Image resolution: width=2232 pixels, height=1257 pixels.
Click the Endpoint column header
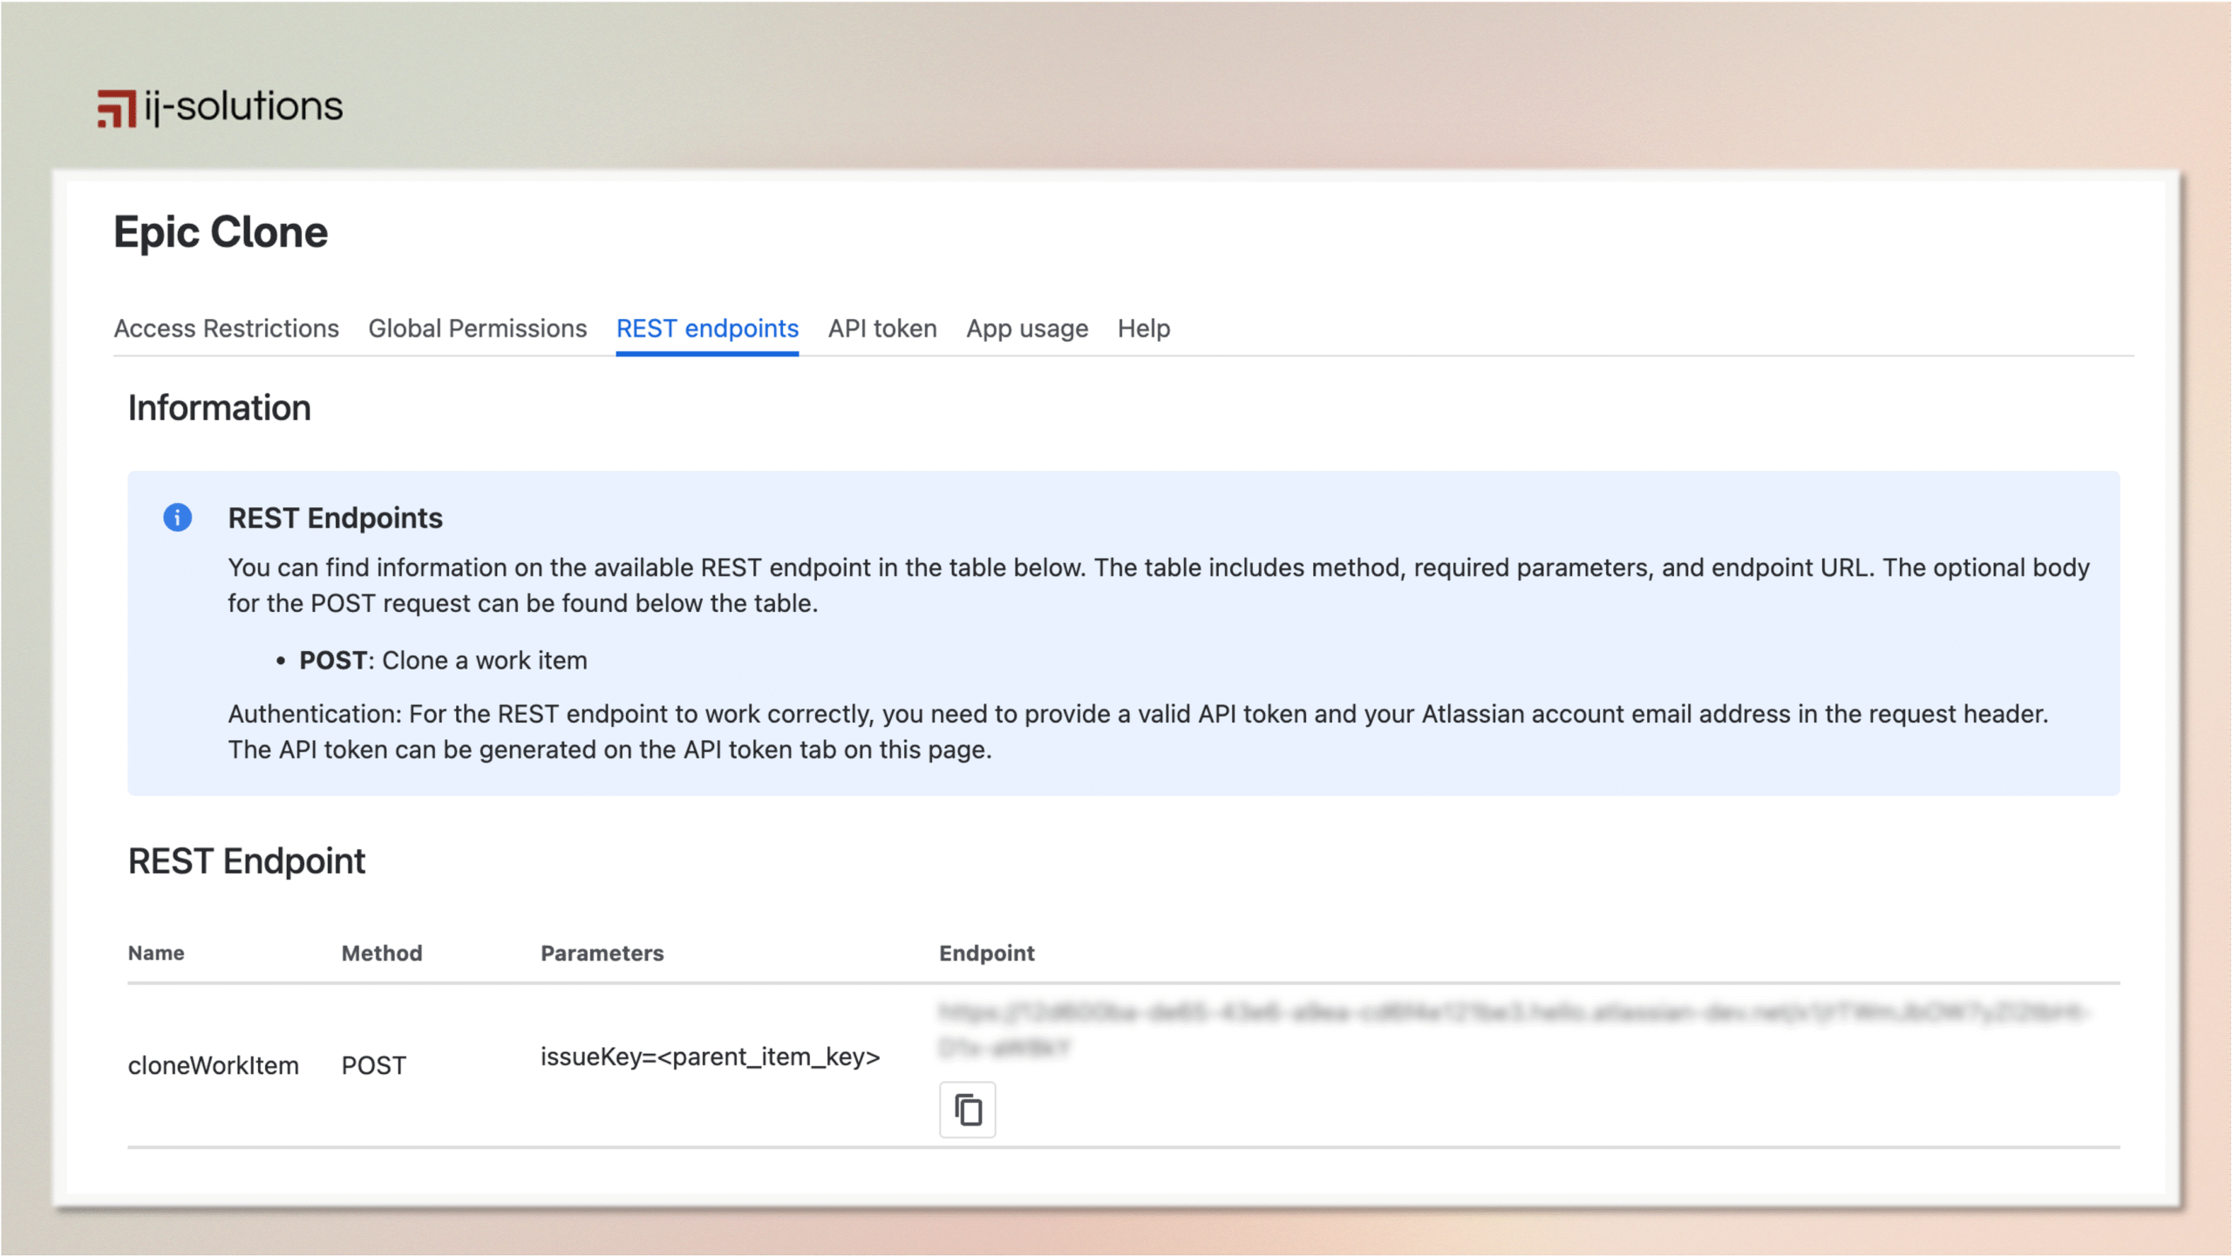pos(987,953)
